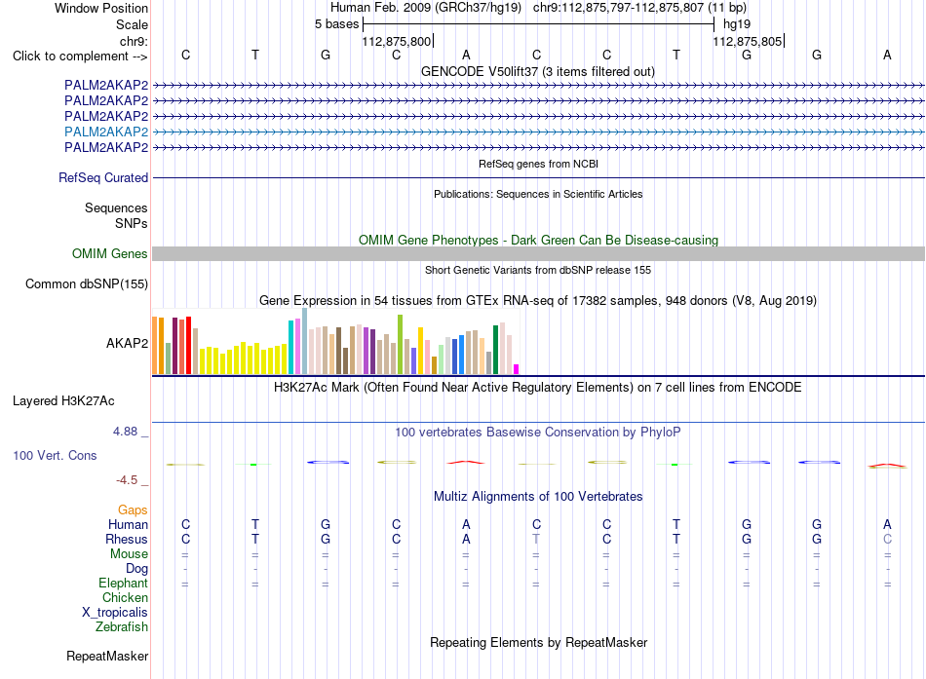The height and width of the screenshot is (679, 926).
Task: Click 'RefSeq genes from NCBI' track heading
Action: click(538, 164)
